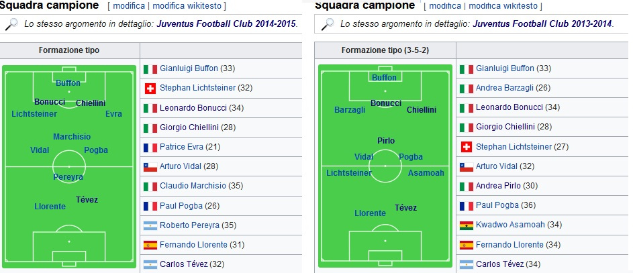Click the Argentine flag beside Roberto Pereyra
This screenshot has width=633, height=273.
point(150,225)
